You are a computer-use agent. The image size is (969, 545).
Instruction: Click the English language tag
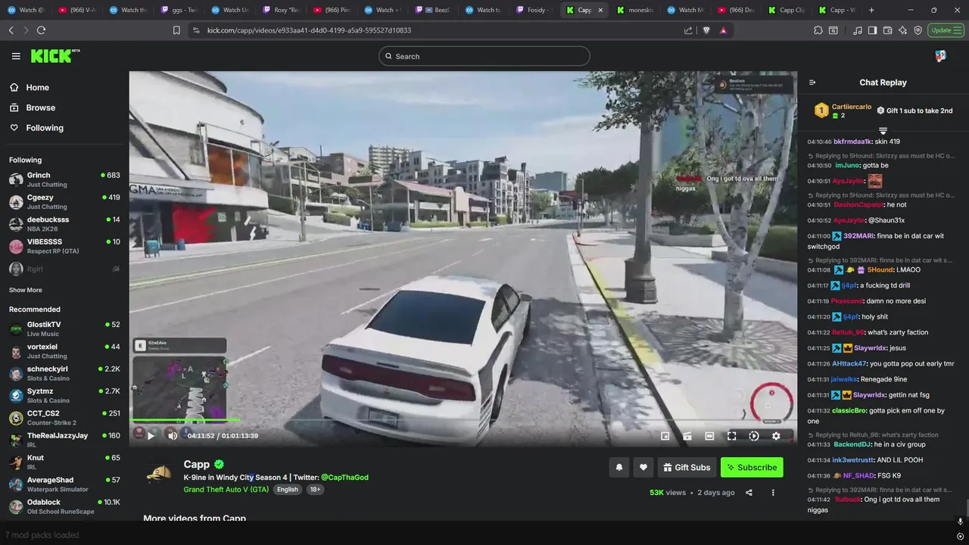[288, 490]
